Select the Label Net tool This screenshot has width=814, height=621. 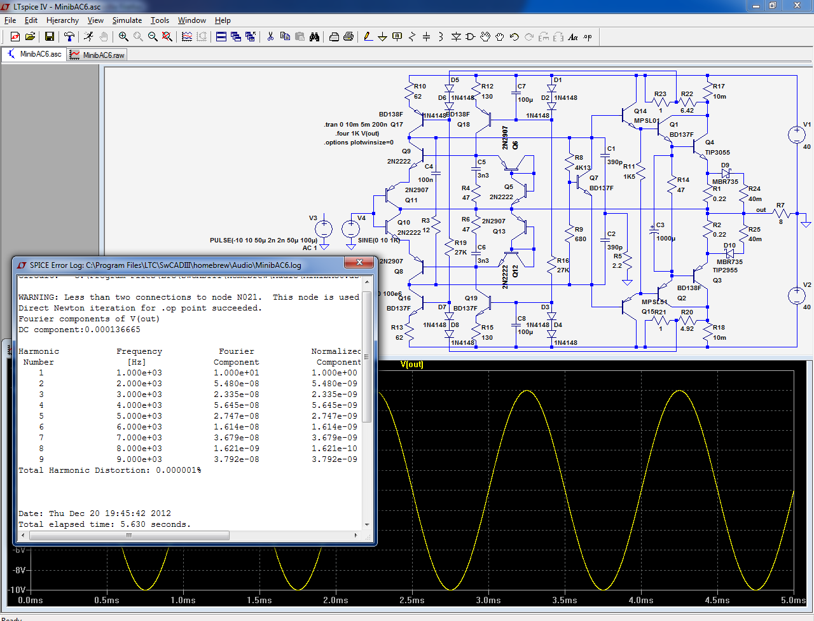point(397,37)
